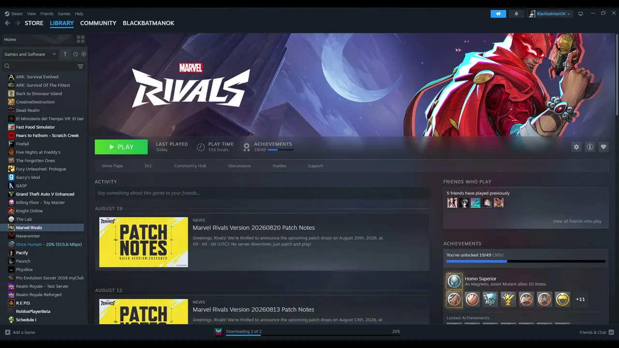619x348 pixels.
Task: Open the BLACKBATMANOK profile tab
Action: pos(148,23)
